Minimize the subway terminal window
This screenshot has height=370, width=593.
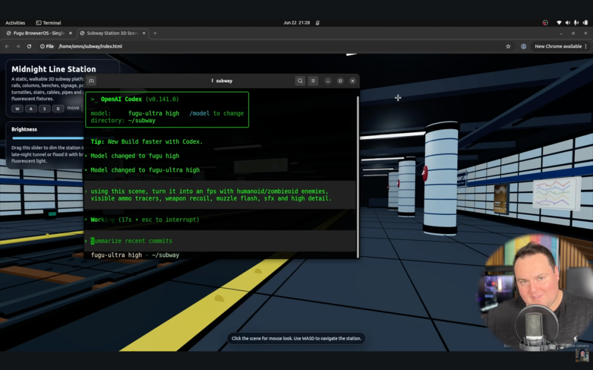pos(328,81)
